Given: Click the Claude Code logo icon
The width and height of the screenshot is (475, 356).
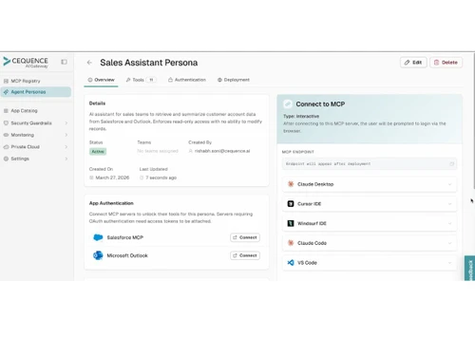Looking at the screenshot, I should pyautogui.click(x=291, y=243).
